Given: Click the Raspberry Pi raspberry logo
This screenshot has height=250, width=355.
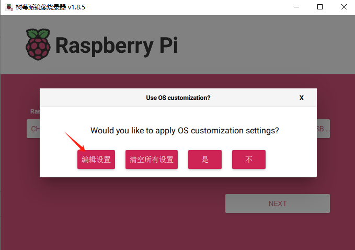Looking at the screenshot, I should 38,44.
